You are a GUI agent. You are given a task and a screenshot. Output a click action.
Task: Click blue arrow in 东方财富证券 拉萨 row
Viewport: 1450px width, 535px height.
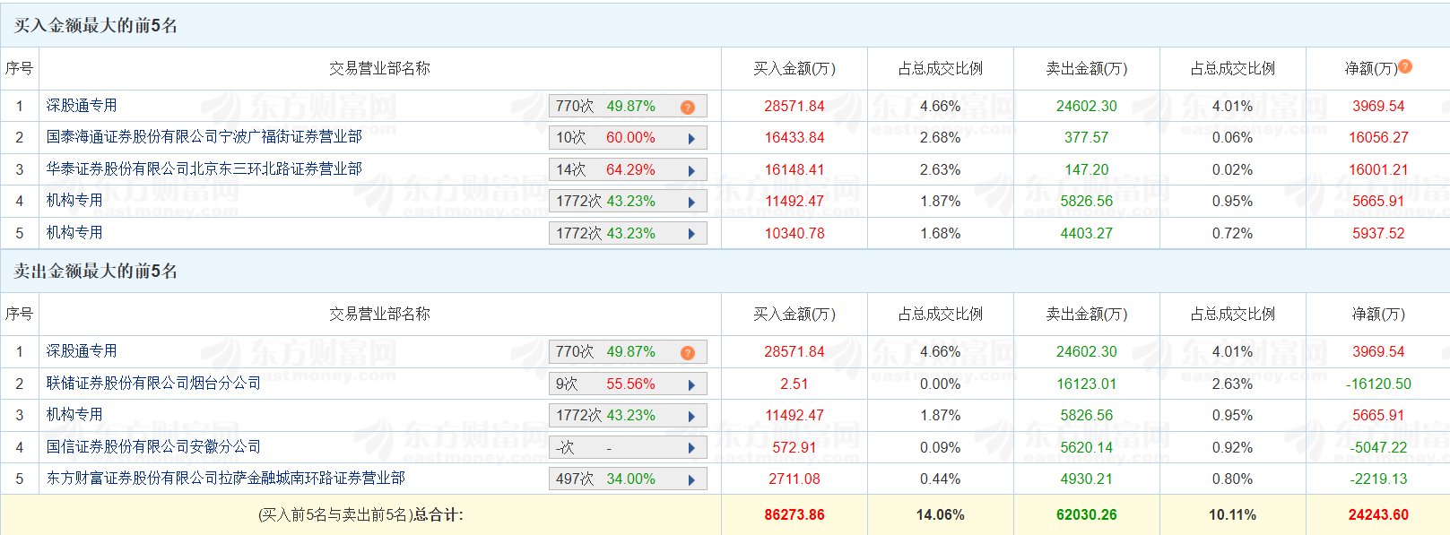(691, 479)
